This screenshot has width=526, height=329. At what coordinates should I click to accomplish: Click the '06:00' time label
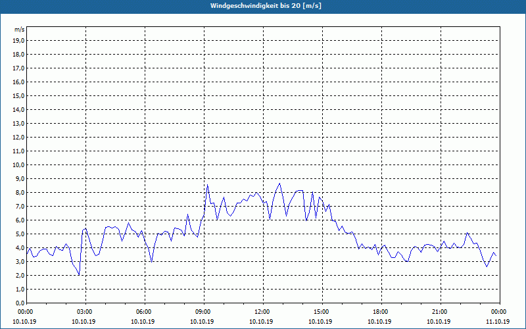coord(143,312)
